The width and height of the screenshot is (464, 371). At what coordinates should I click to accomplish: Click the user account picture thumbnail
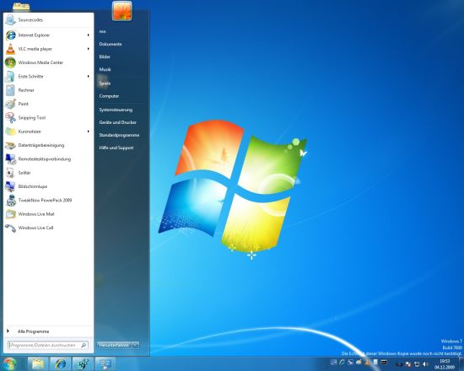(122, 11)
